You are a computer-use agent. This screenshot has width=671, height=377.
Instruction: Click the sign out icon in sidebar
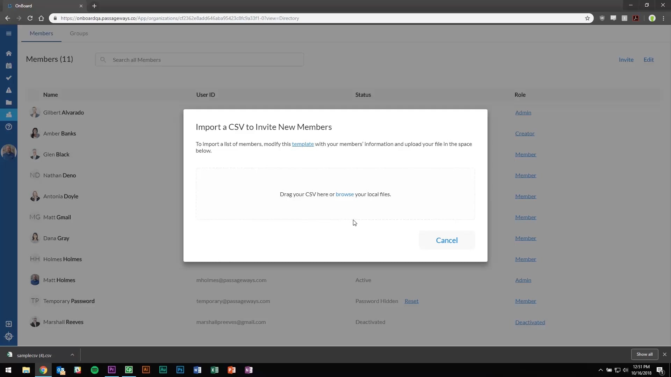click(9, 324)
